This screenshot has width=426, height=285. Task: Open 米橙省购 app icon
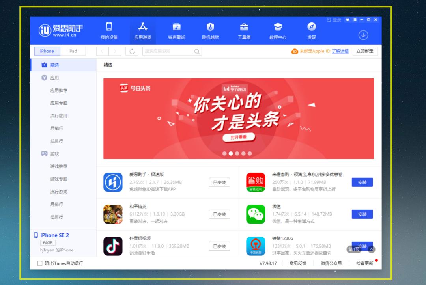click(256, 182)
